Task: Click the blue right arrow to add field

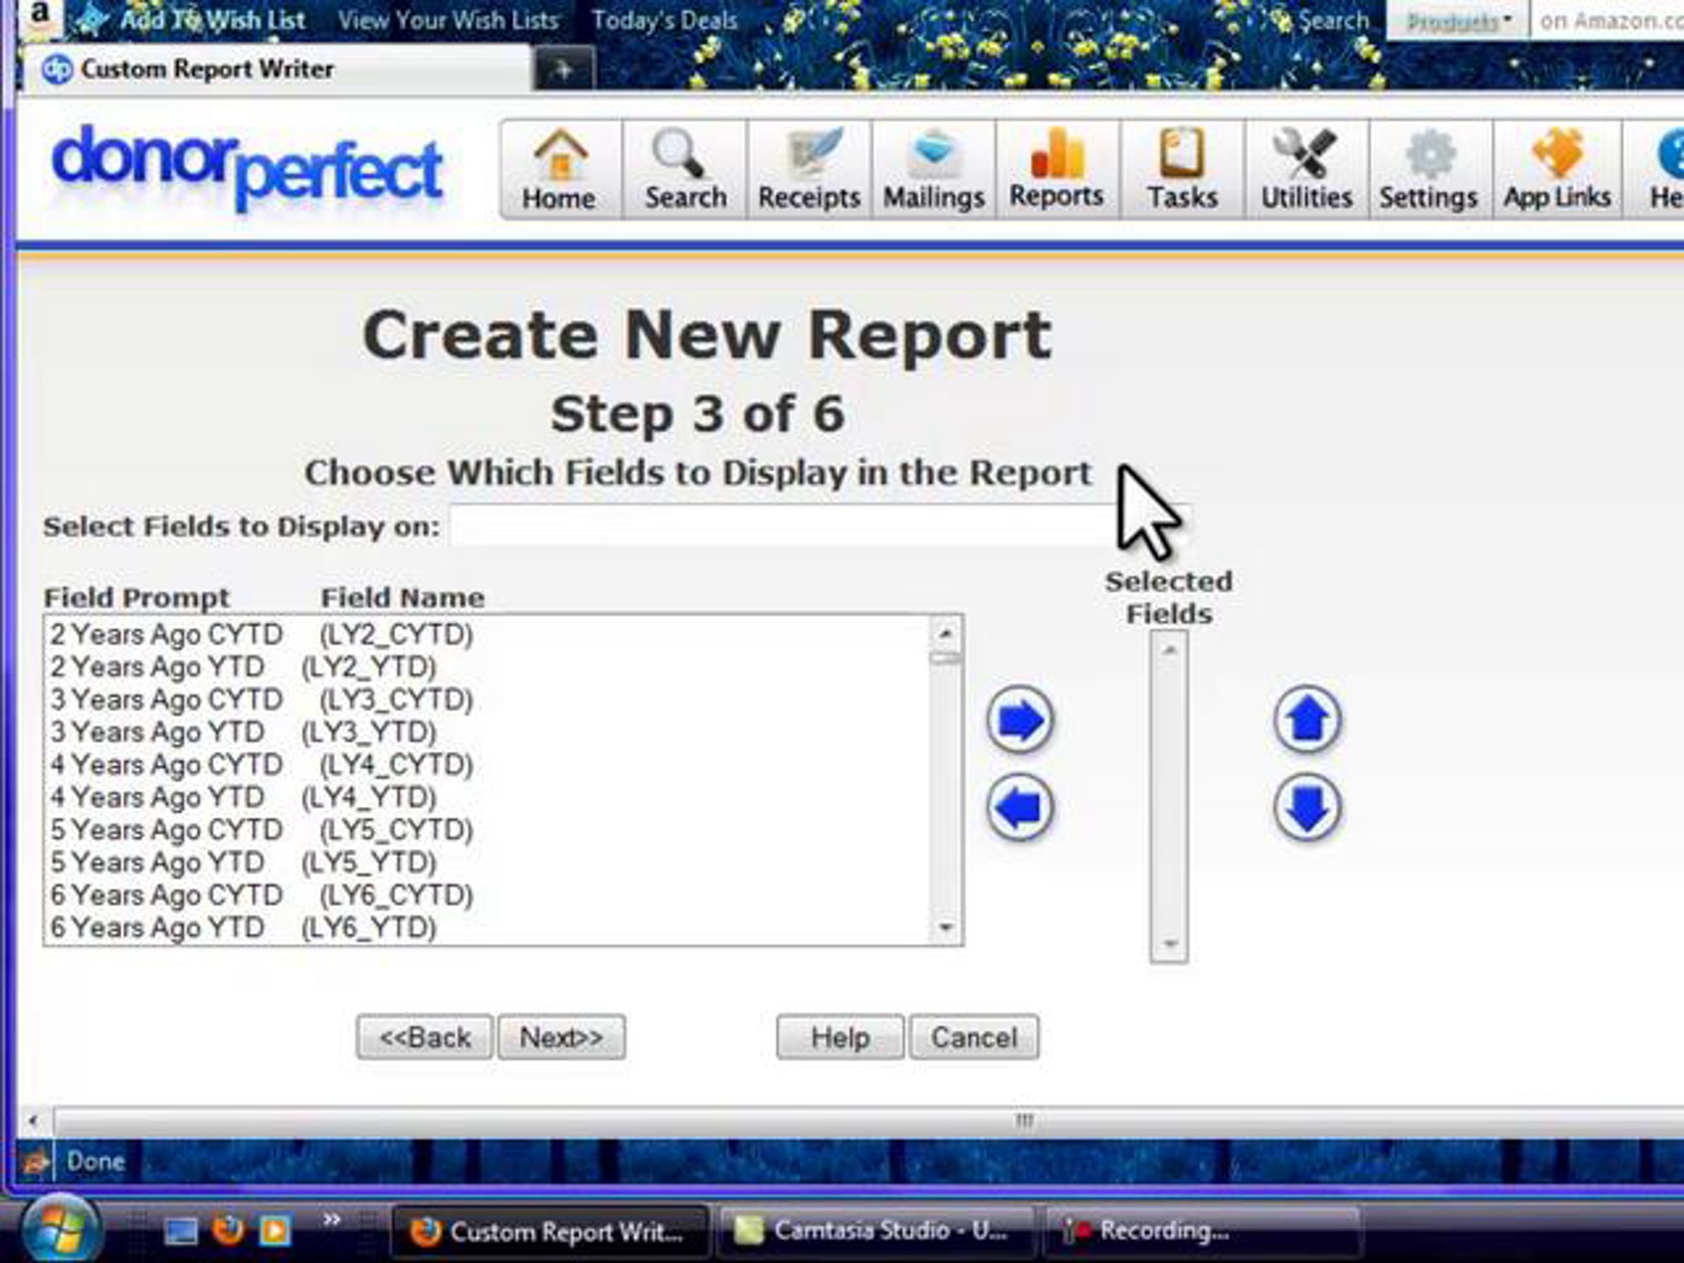Action: click(1020, 720)
